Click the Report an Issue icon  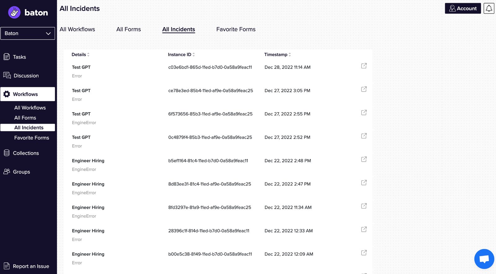point(7,266)
